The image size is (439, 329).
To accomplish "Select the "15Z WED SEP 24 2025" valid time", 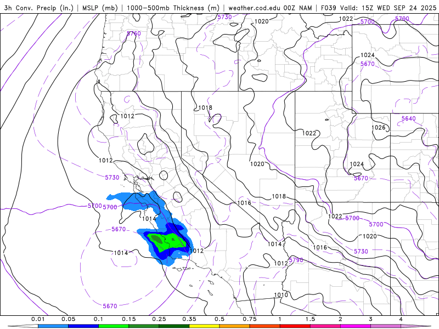I will click(399, 8).
